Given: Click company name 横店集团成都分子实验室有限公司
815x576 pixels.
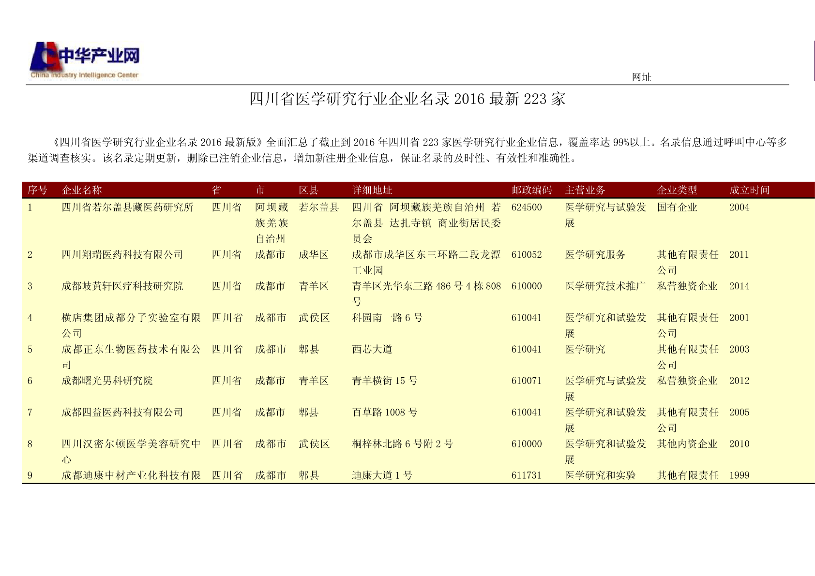Looking at the screenshot, I should pyautogui.click(x=131, y=325).
